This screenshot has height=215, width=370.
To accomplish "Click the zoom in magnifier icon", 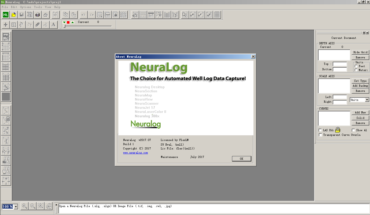I will (x=25, y=206).
